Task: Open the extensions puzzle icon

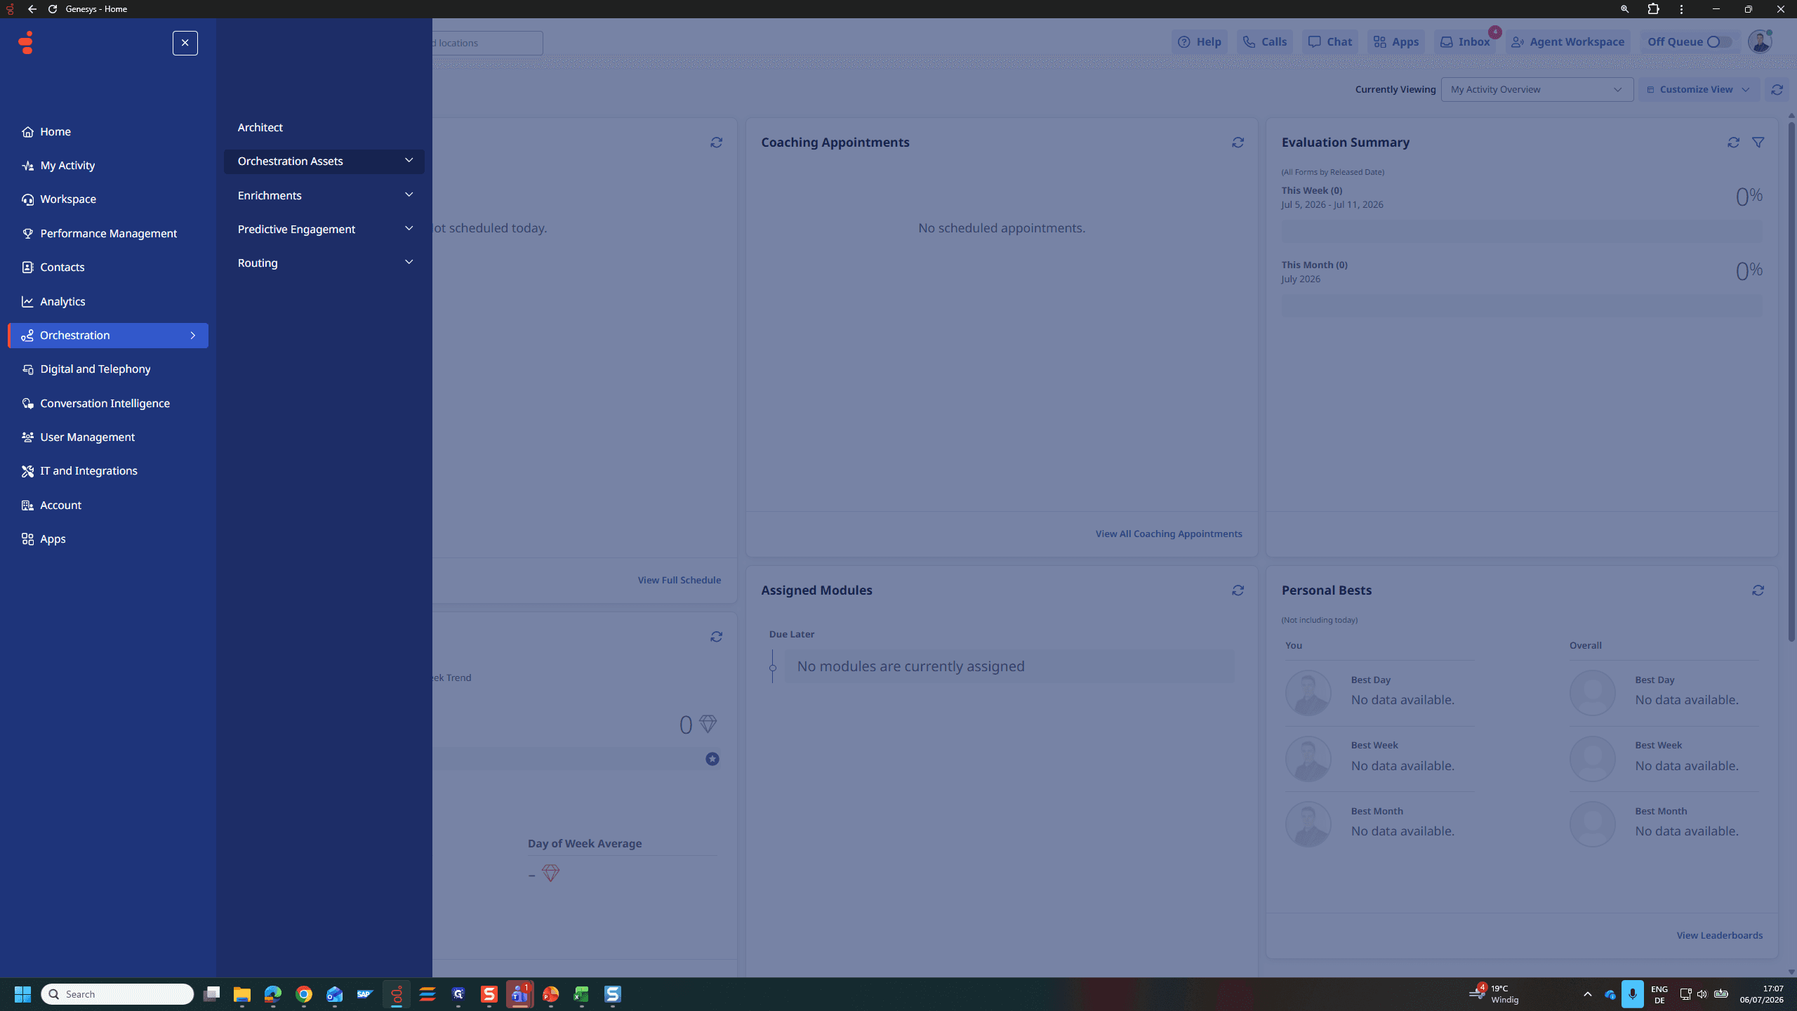Action: pos(1653,9)
